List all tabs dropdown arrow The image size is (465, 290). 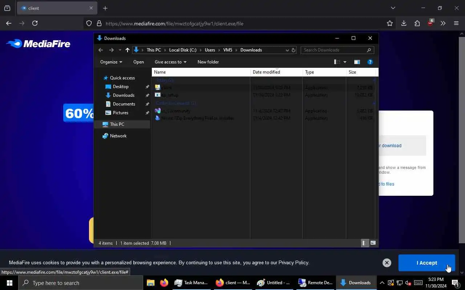[x=393, y=8]
